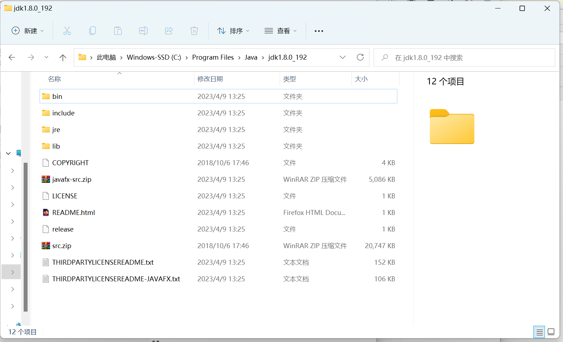The width and height of the screenshot is (563, 342).
Task: Click the src.zip WinRAR icon
Action: pos(46,246)
